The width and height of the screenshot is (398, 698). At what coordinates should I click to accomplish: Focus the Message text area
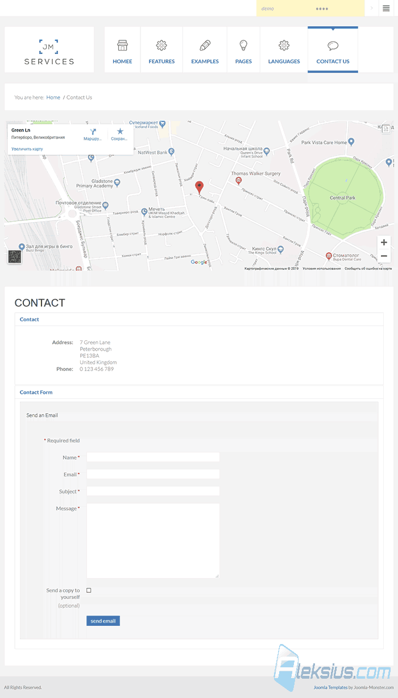pos(153,541)
